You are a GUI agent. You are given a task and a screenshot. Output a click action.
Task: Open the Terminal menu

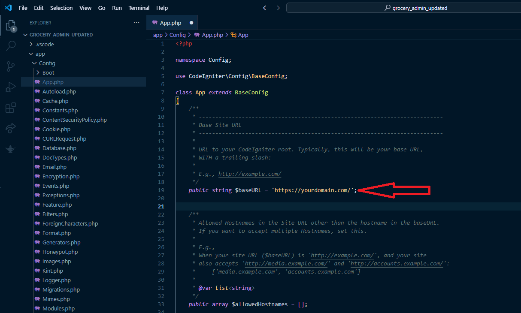coord(139,8)
